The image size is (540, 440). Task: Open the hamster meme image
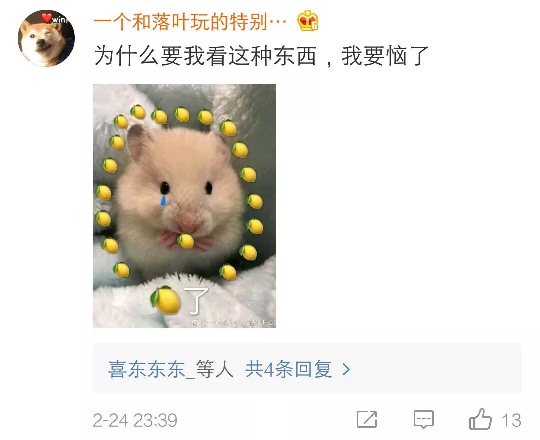(184, 206)
